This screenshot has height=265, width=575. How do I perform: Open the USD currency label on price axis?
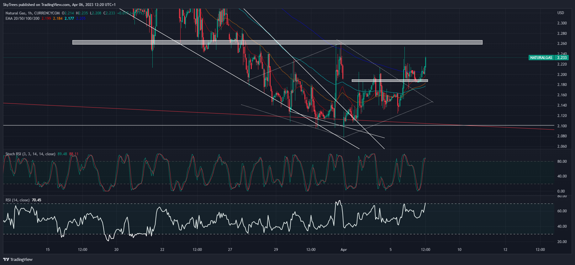click(561, 13)
